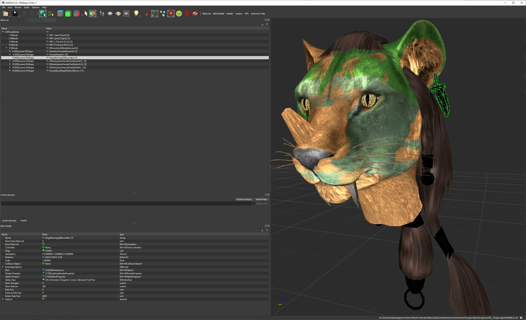Click the green circular clock icon
The height and width of the screenshot is (320, 526).
(x=179, y=13)
